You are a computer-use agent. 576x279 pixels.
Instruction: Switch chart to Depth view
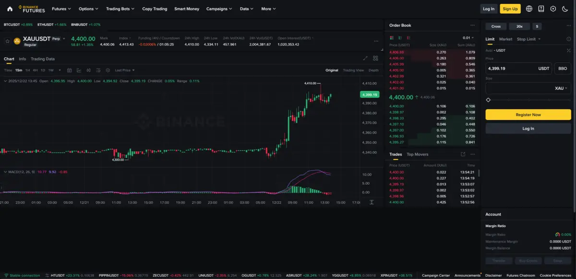(x=373, y=70)
